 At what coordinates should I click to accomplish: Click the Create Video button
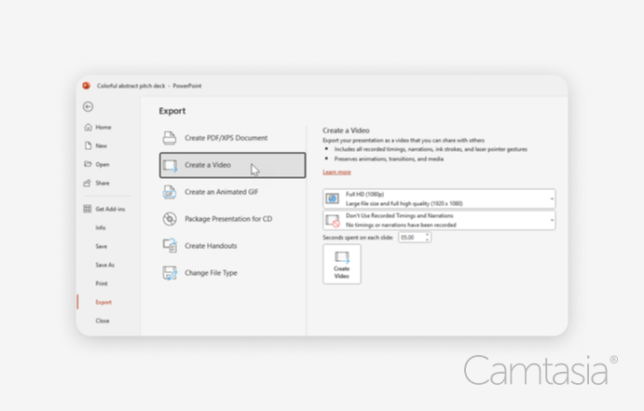pyautogui.click(x=342, y=264)
